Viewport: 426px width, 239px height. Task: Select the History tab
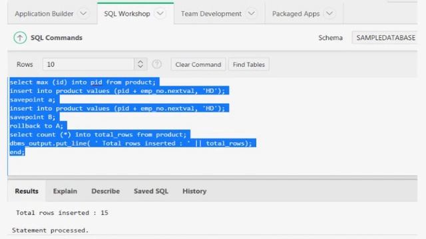[x=194, y=191]
